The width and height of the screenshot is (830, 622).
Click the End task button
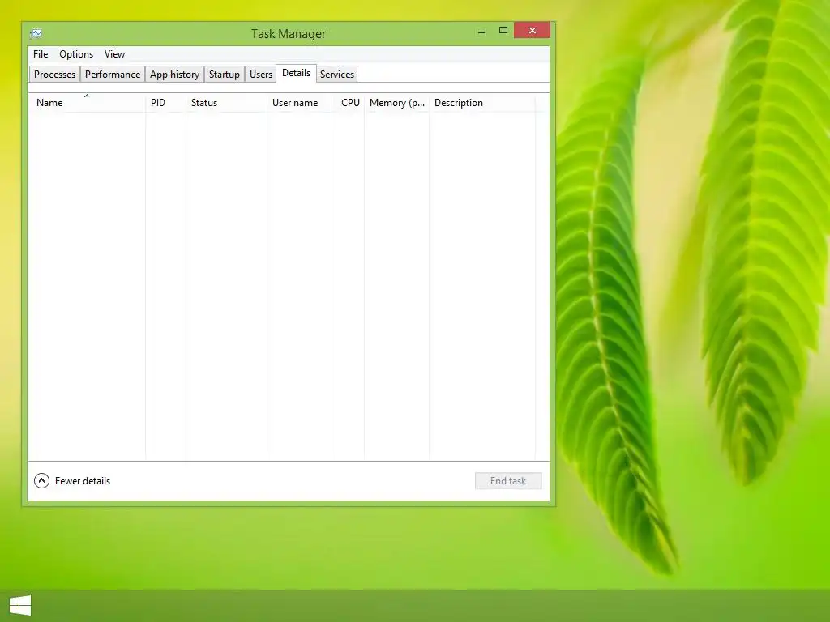tap(508, 481)
